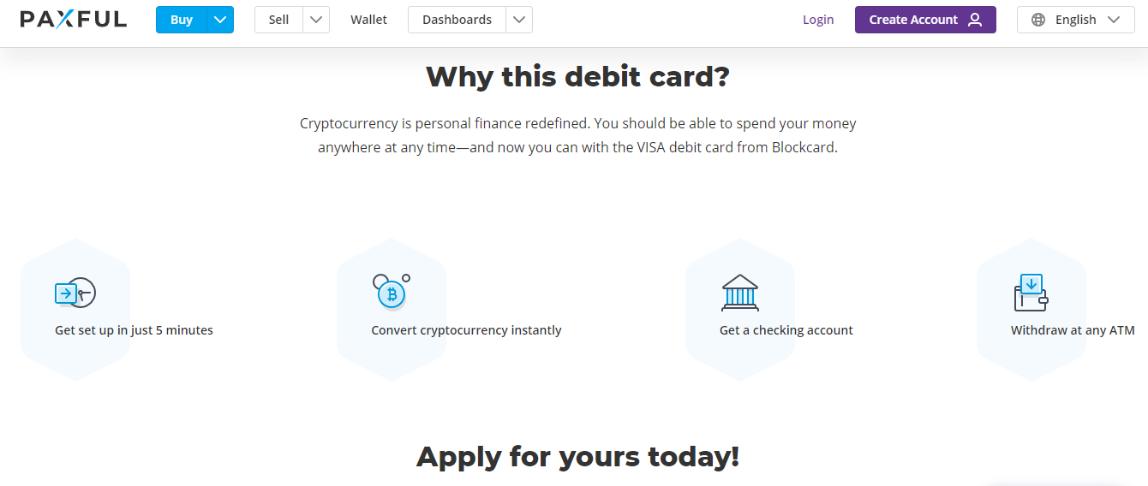Click the clock setup icon

[x=75, y=293]
